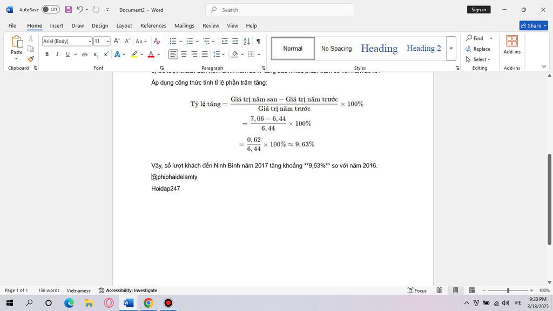Open the Layout ribbon tab
Viewport: 553px width, 311px height.
[x=124, y=25]
